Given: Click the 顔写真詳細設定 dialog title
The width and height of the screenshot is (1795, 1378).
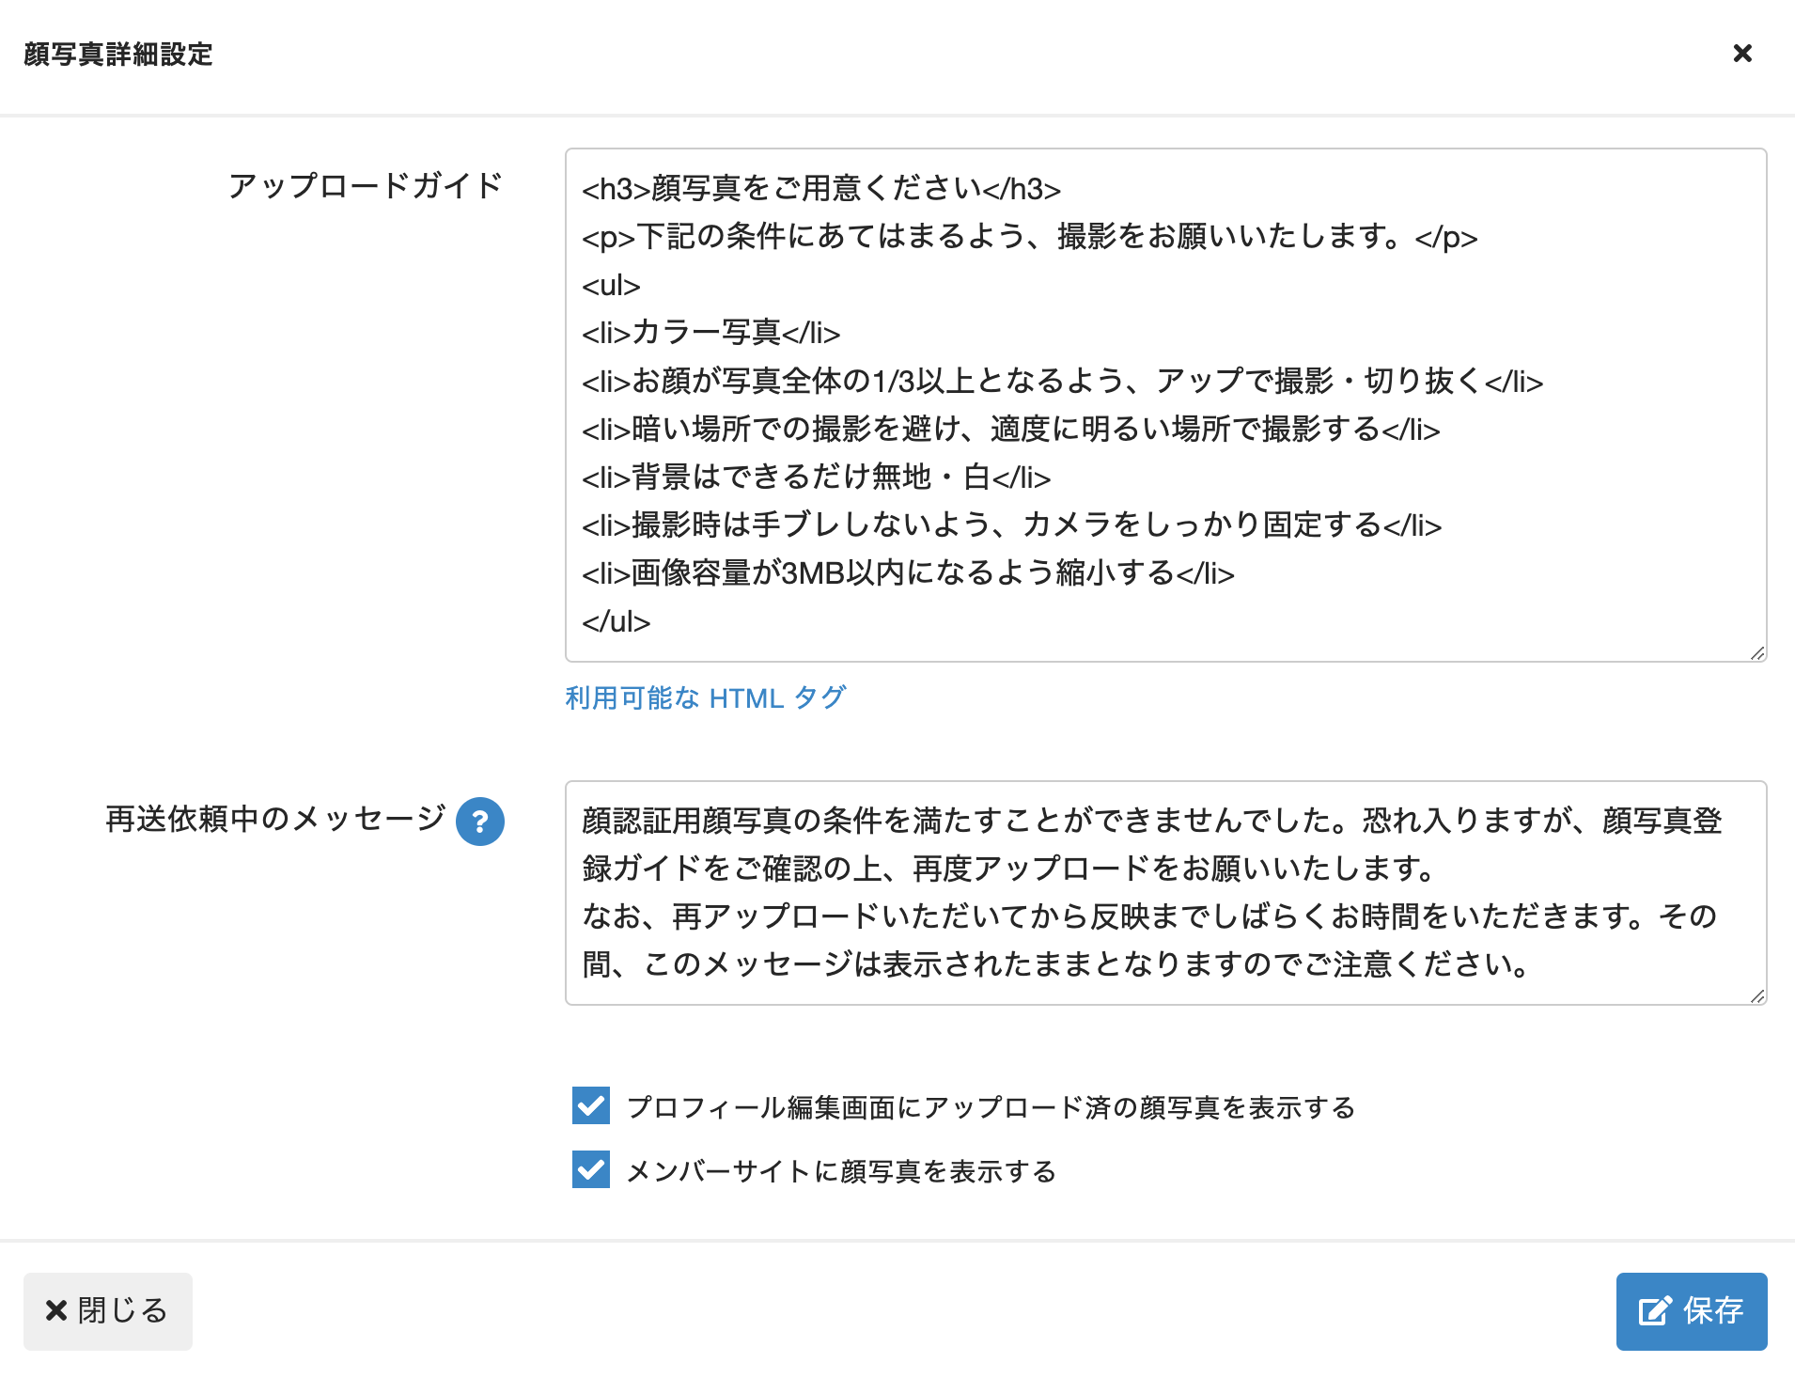Looking at the screenshot, I should click(118, 55).
